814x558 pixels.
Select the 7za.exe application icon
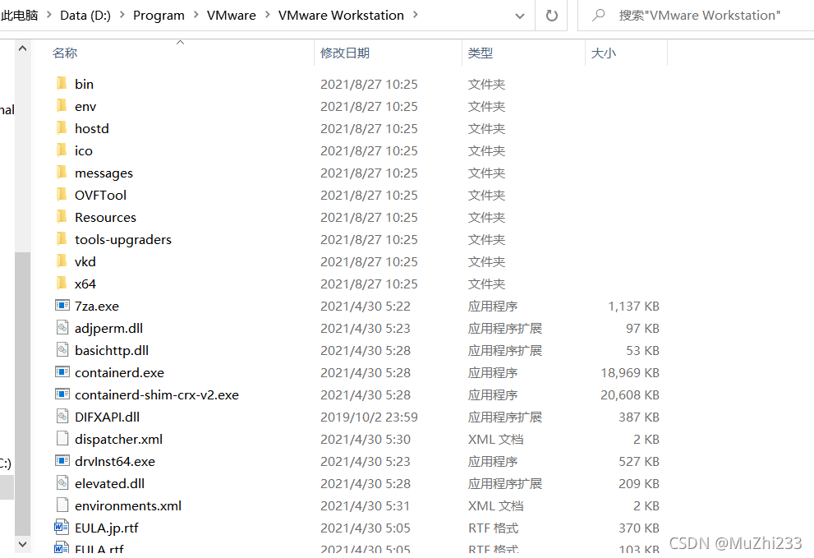62,306
